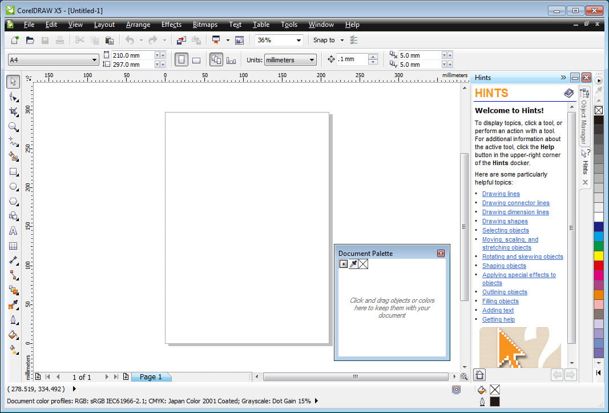Expand coordinate details arrow in status bar
Screen dimensions: 609x413
coord(74,388)
